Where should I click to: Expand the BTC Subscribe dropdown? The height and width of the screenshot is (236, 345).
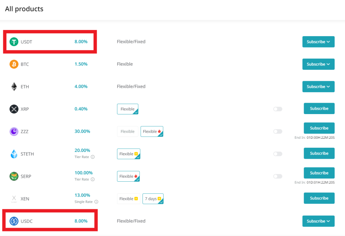(x=318, y=64)
